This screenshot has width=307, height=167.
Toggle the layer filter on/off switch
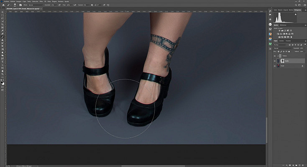point(305,45)
